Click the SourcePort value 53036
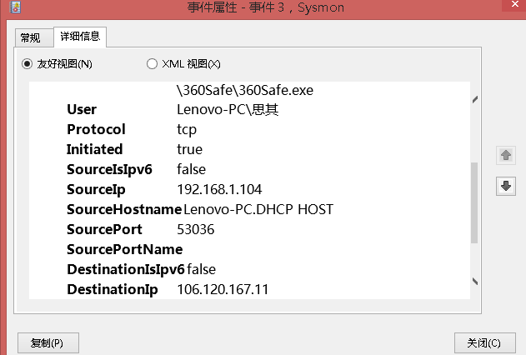This screenshot has height=355, width=526. (x=196, y=230)
